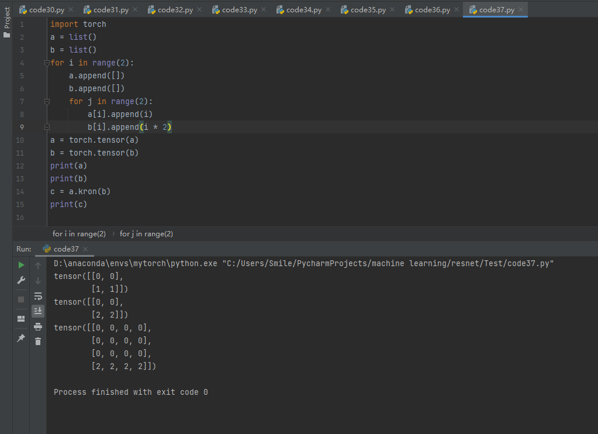Viewport: 598px width, 434px height.
Task: Click 'Process finished with exit code 0' text
Action: 131,392
